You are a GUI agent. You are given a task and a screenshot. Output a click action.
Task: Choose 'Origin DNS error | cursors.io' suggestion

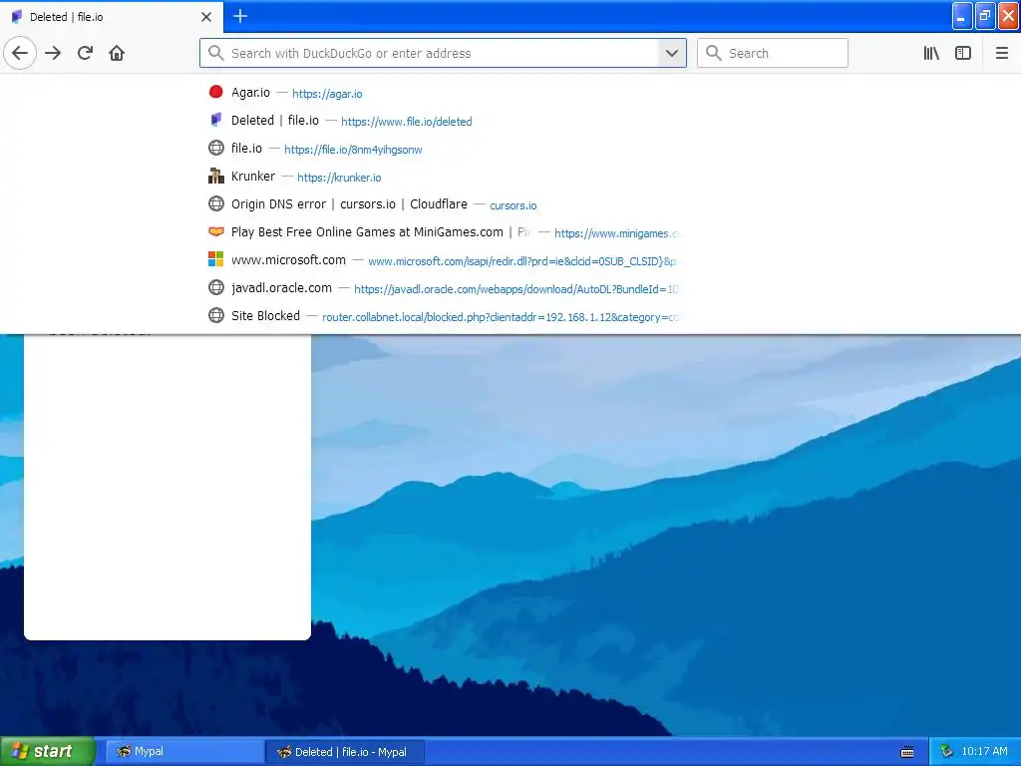tap(443, 204)
